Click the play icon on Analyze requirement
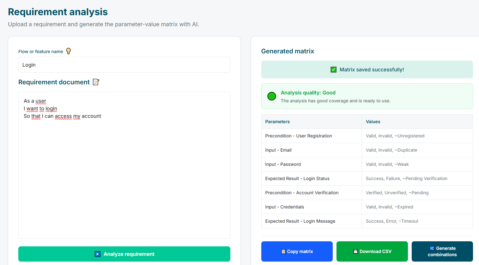 (x=98, y=254)
